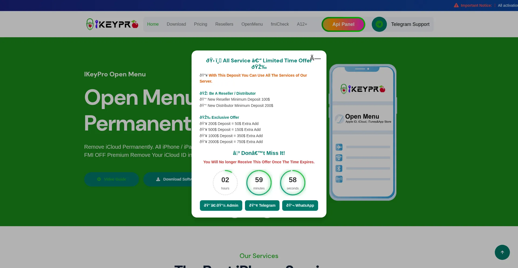Screen dimensions: 518x268
Task: Click the airplane mode icon on phone illustration
Action: point(339,147)
